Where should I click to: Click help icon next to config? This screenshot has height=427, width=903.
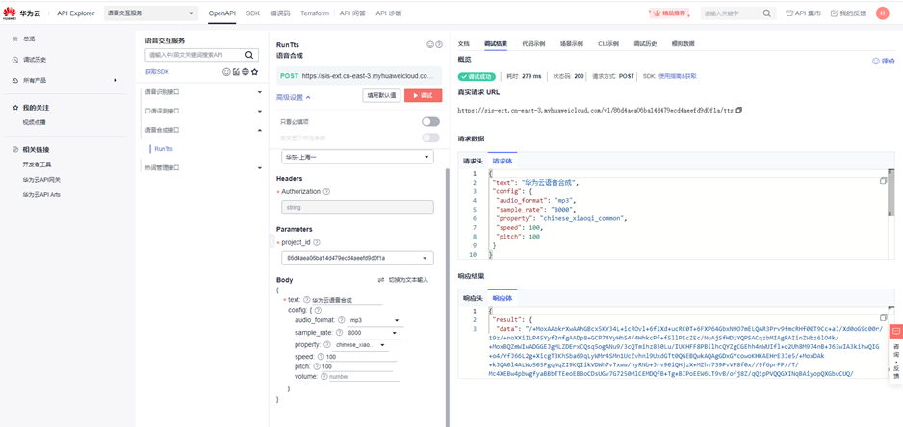(319, 310)
